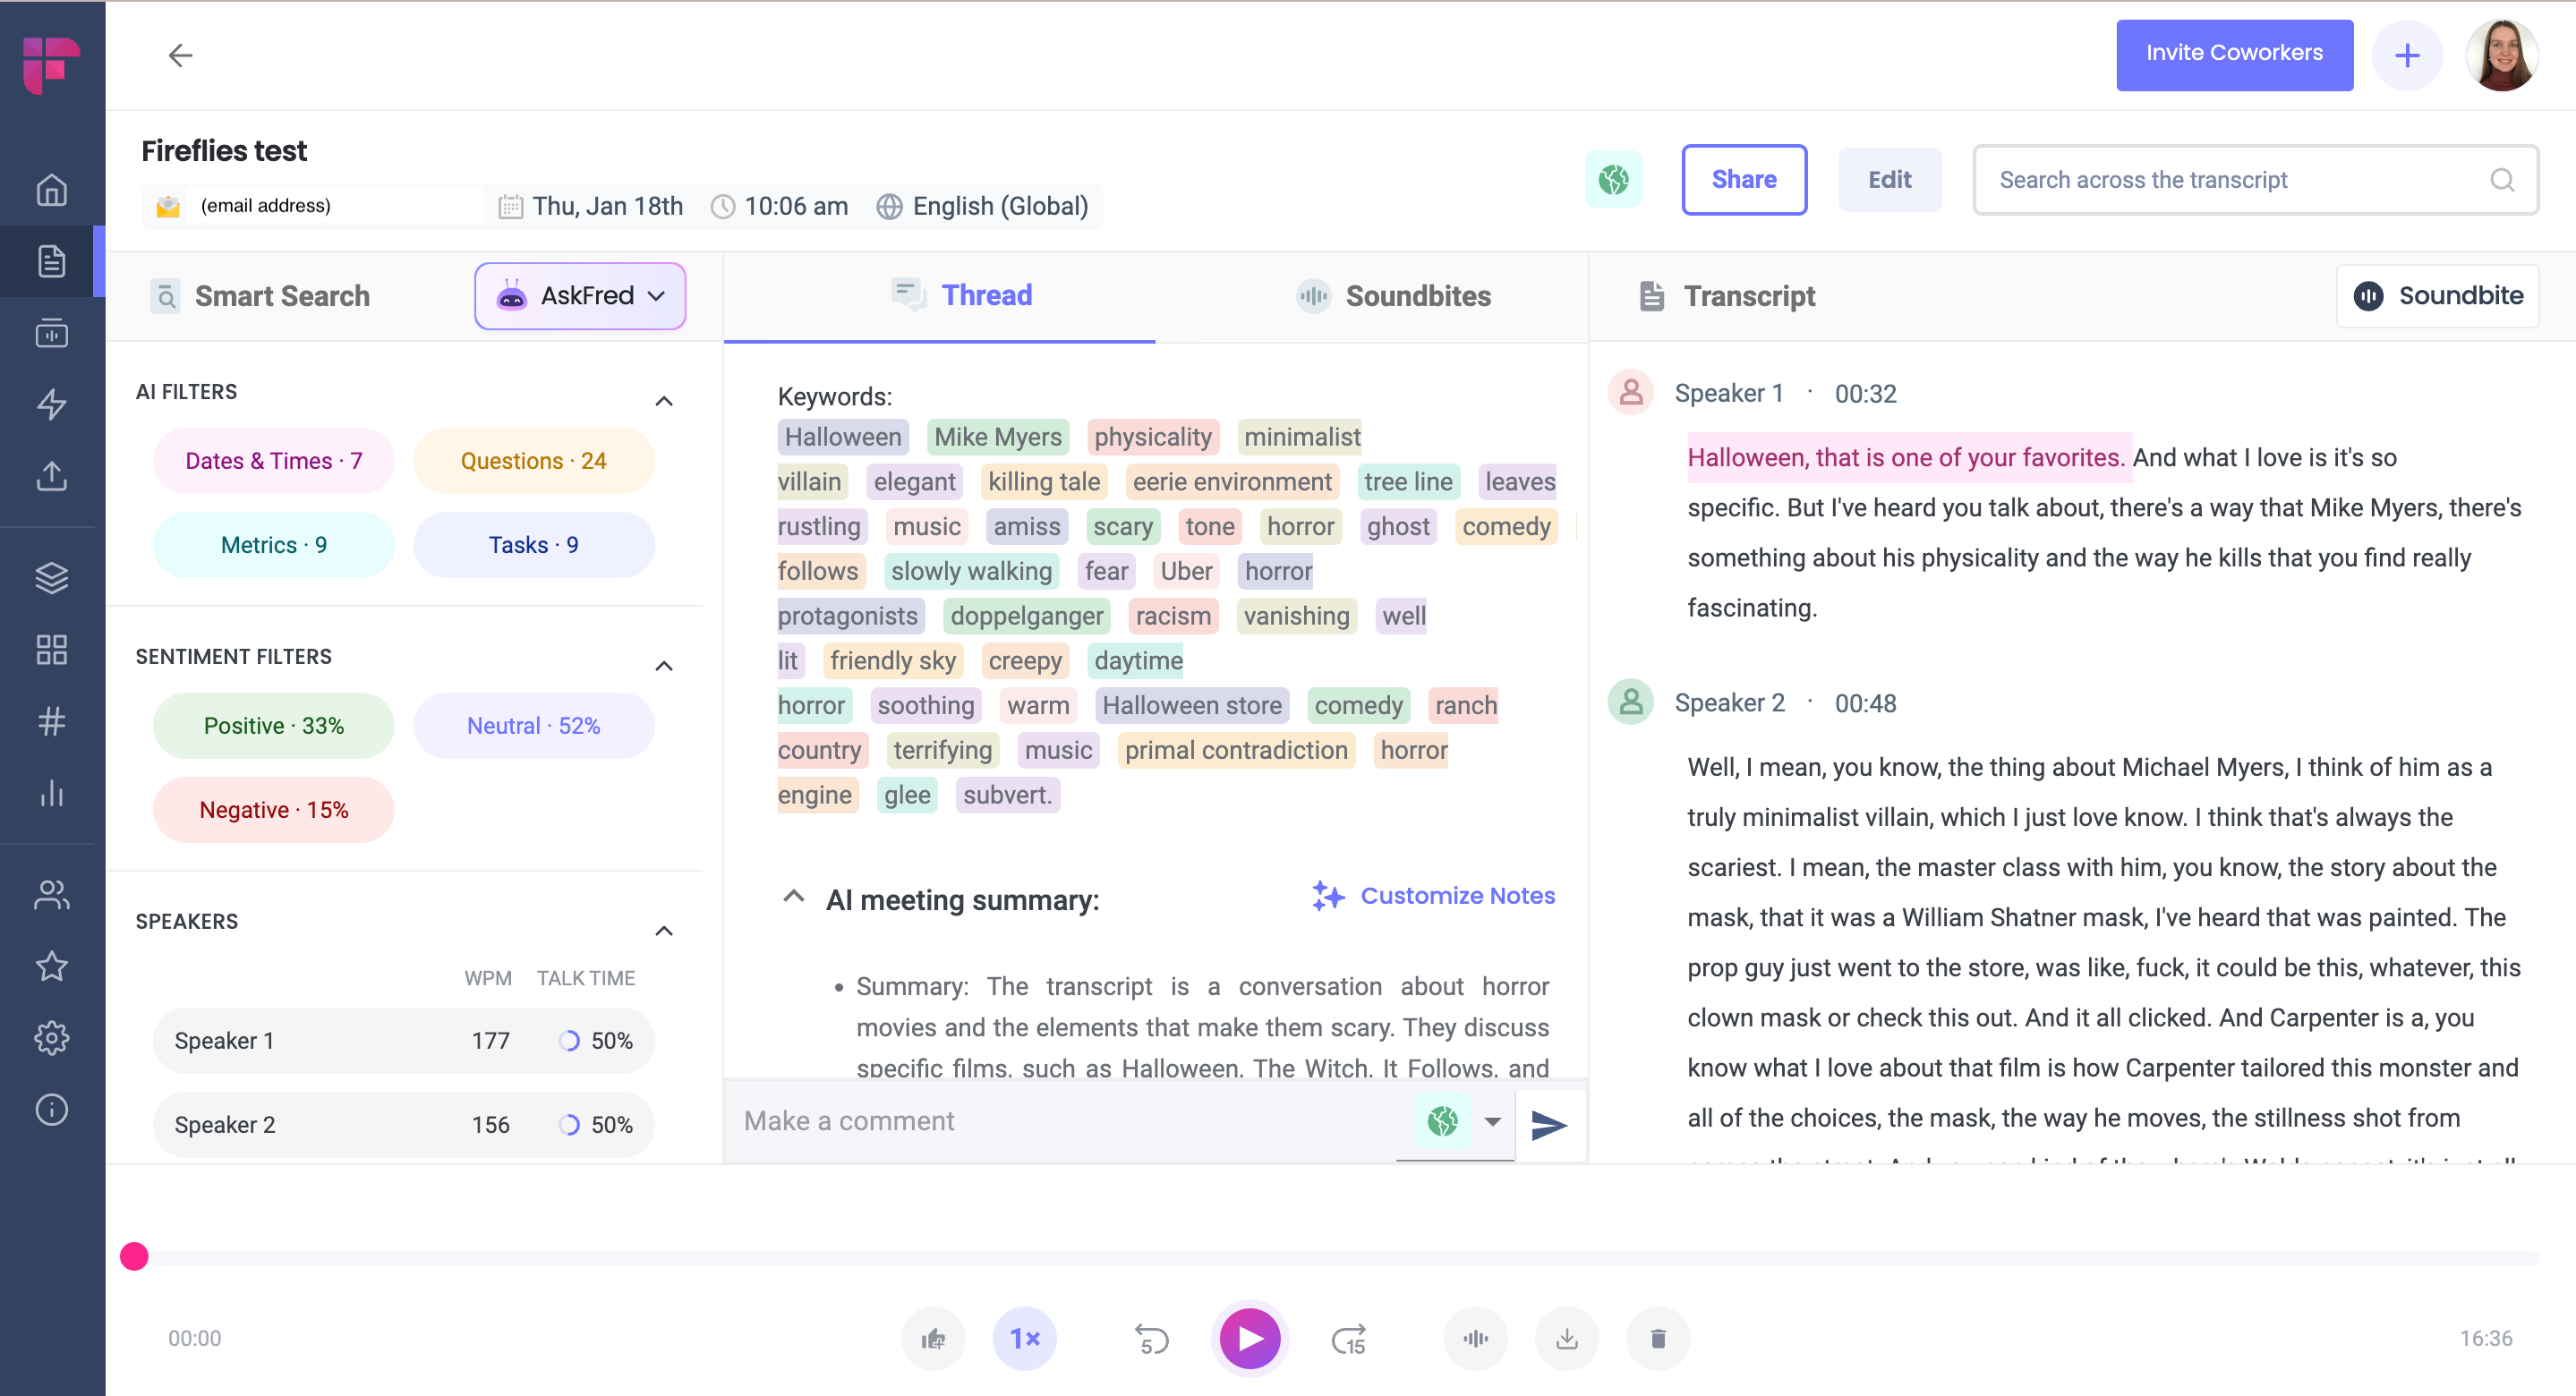This screenshot has width=2576, height=1396.
Task: Open AI Apps via the lightning bolt icon
Action: click(51, 405)
